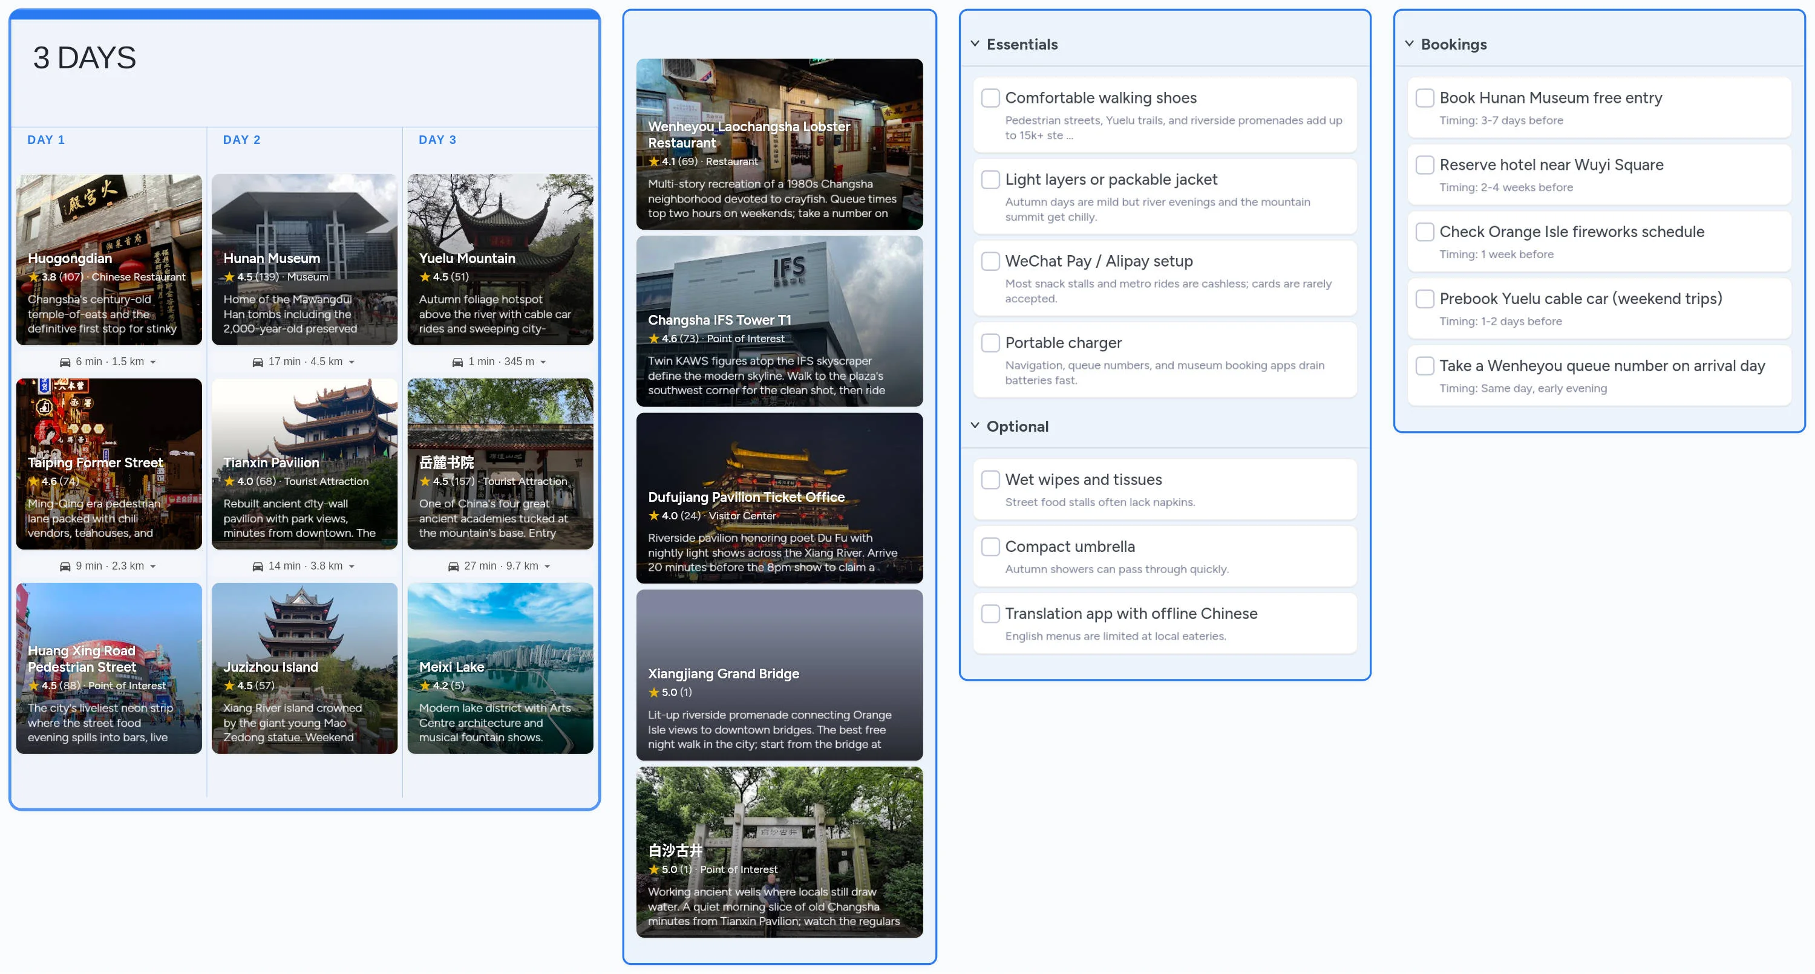Open the Hunan Museum card
1815x974 pixels.
click(x=304, y=260)
